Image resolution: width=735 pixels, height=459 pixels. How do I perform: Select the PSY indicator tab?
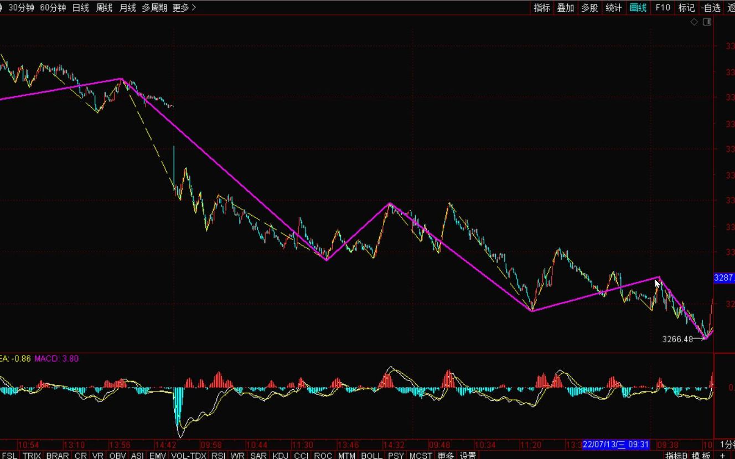(396, 455)
